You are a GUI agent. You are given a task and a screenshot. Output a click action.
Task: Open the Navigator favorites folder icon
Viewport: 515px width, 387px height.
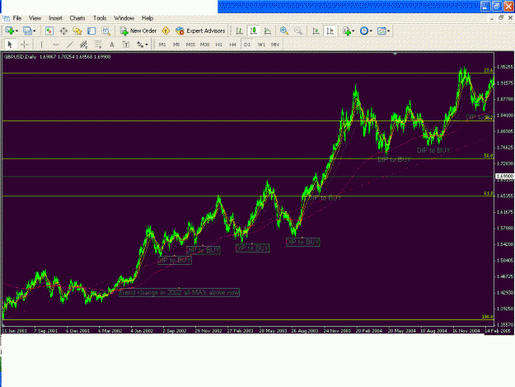(77, 31)
